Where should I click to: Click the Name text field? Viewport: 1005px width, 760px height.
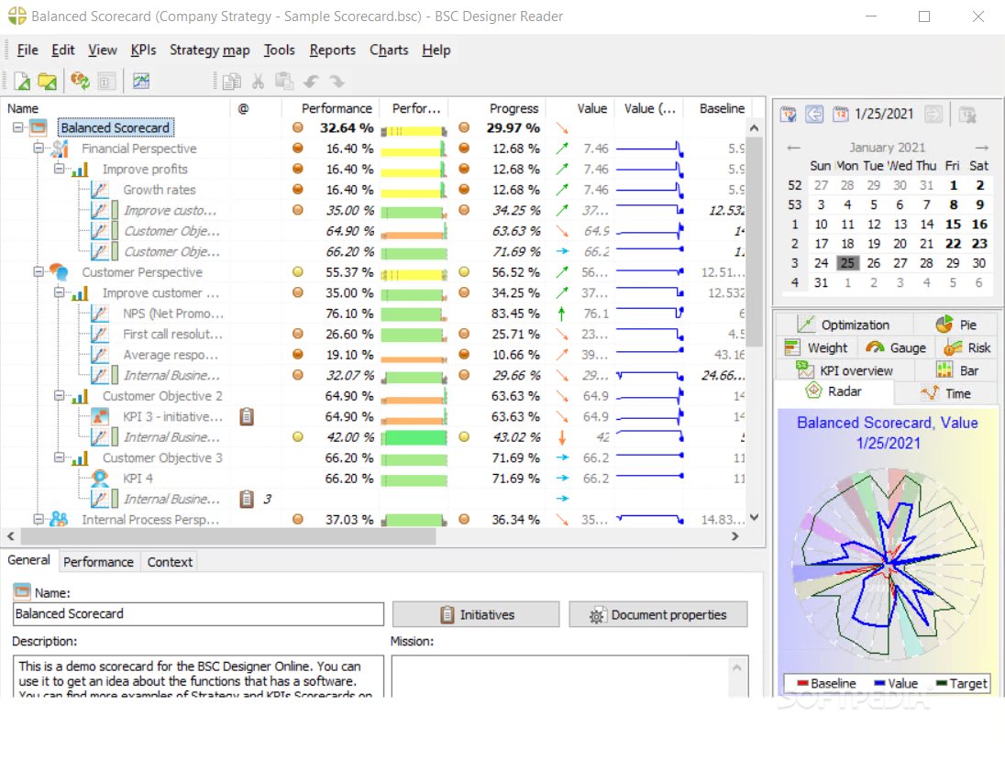tap(198, 614)
